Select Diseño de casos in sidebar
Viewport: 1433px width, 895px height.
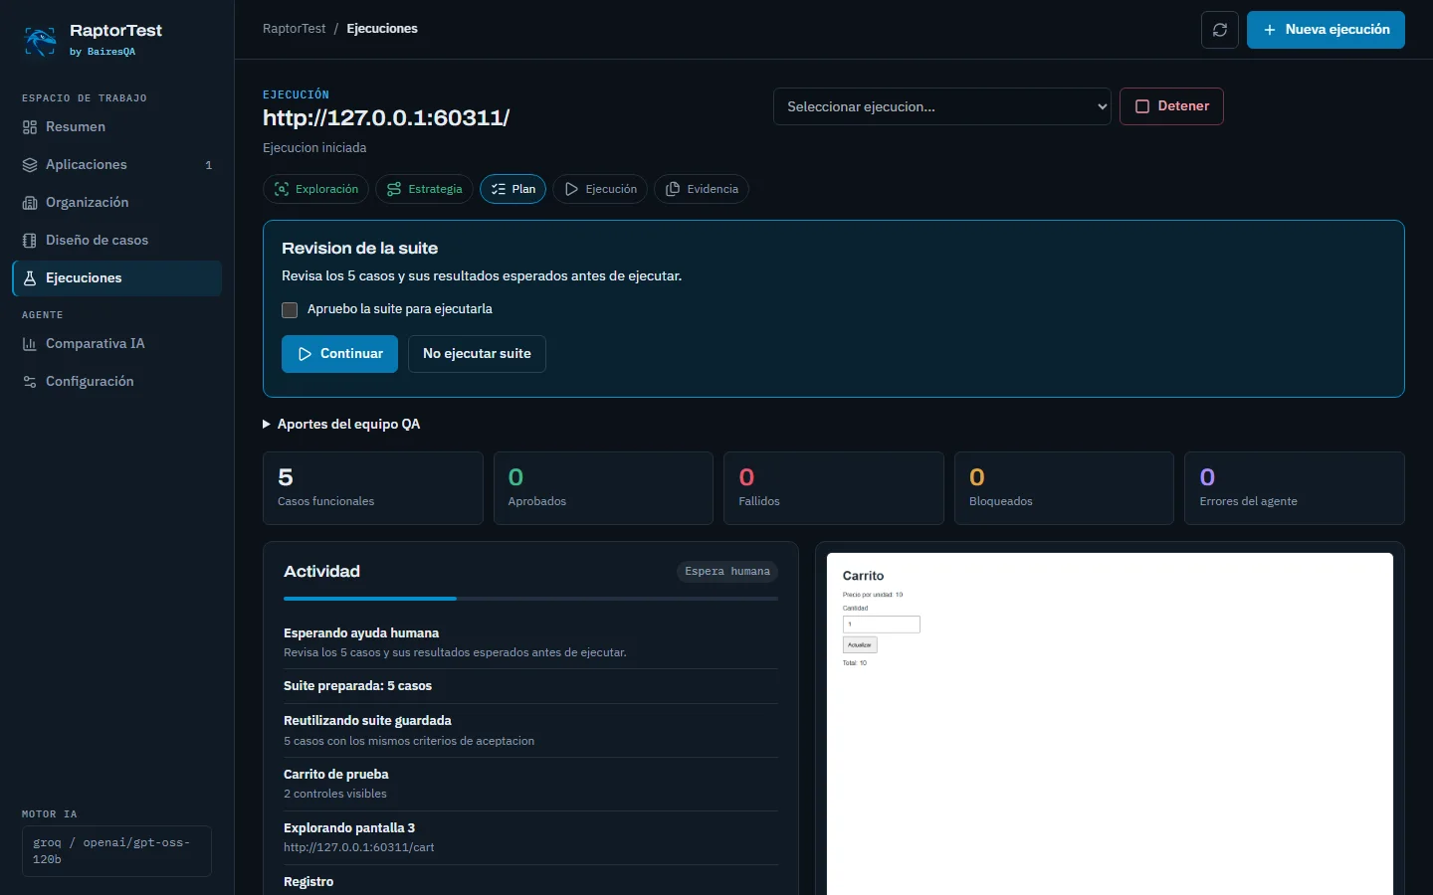[117, 241]
